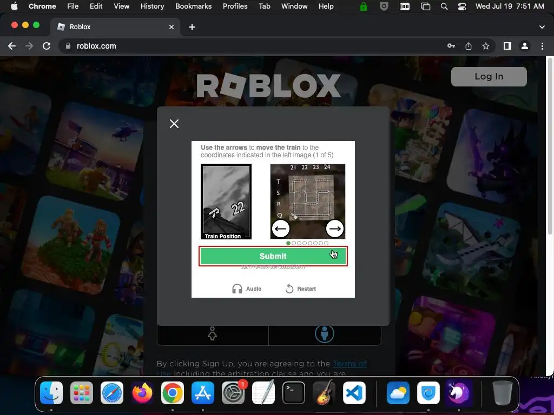Go back to the previous page
Viewport: 554px width, 415px height.
tap(12, 46)
